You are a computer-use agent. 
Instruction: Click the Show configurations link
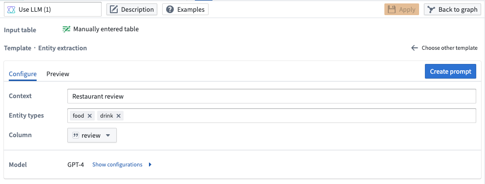coord(117,164)
